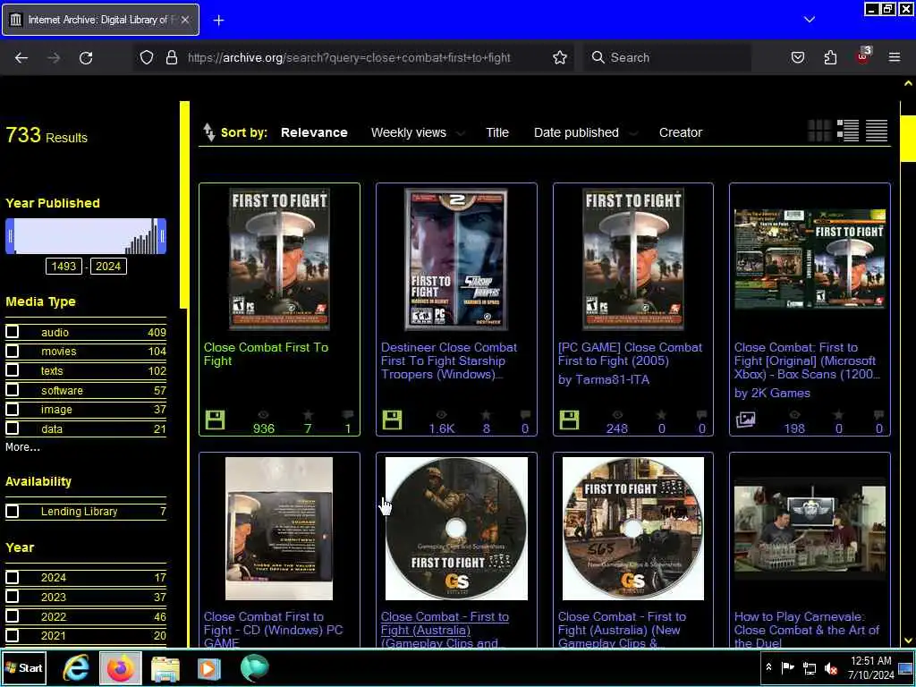
Task: Open Destineer Close Combat Starship Troopers link
Action: (449, 360)
